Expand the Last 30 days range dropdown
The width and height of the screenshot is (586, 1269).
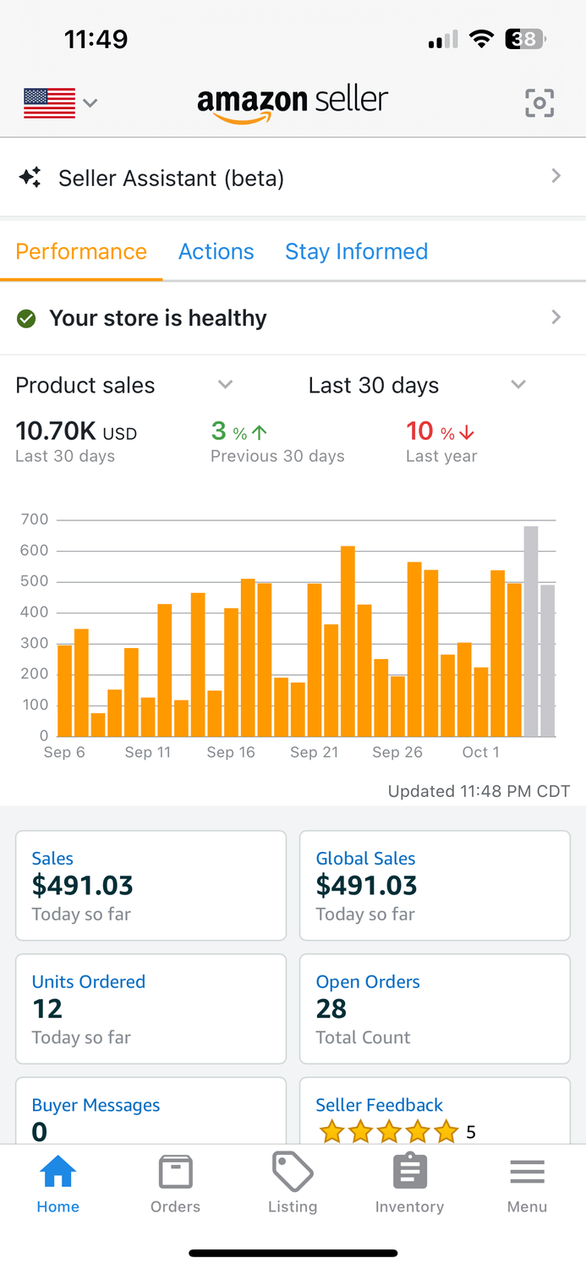click(518, 385)
